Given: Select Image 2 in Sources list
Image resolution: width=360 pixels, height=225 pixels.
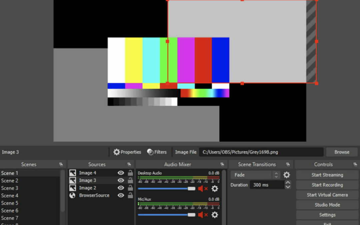Looking at the screenshot, I should click(88, 188).
